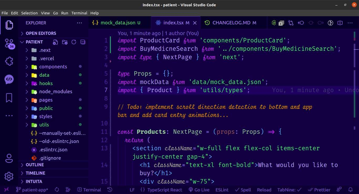Toggle ESLint status bar item

222,190
